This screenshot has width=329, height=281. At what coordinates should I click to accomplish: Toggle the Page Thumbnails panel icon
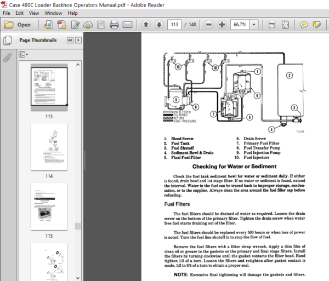pos(8,40)
